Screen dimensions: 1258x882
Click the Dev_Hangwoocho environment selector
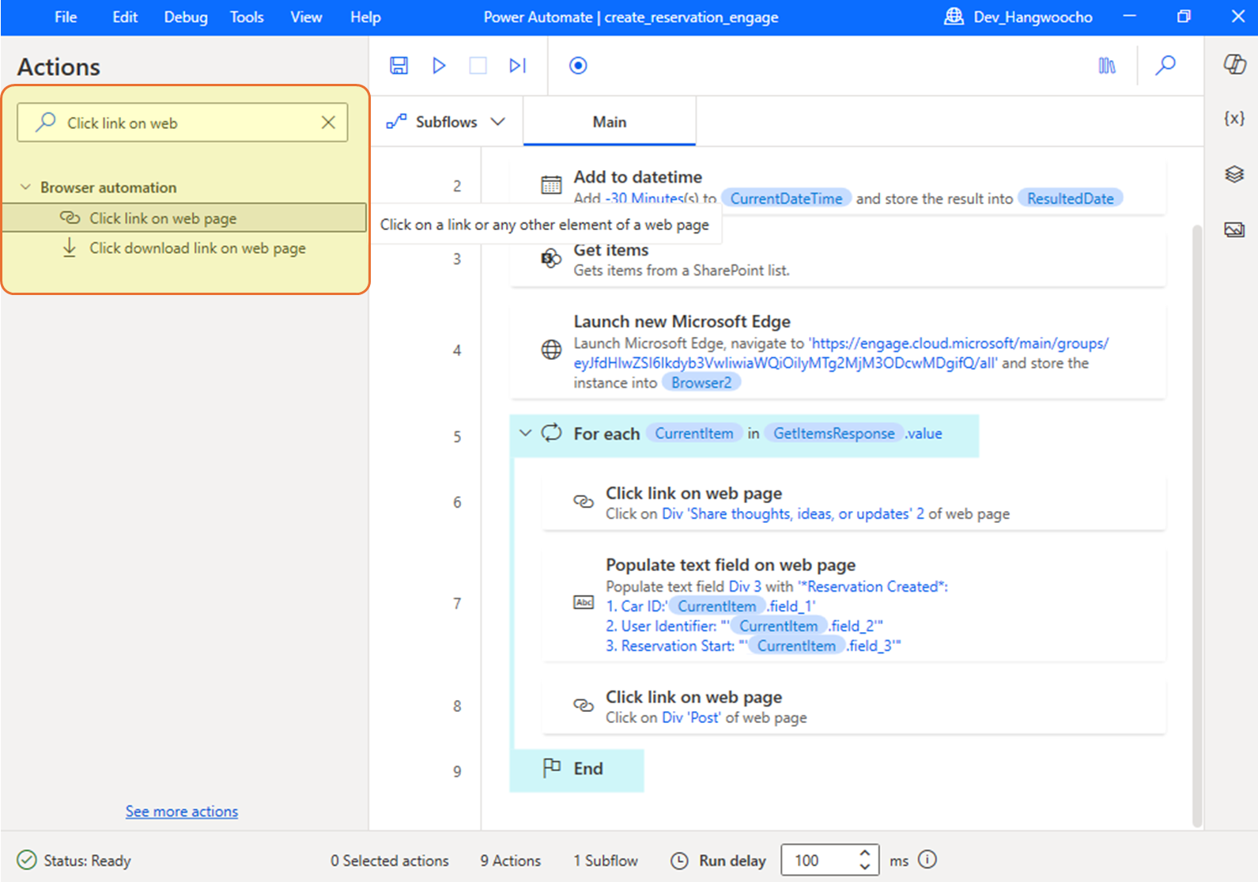(1018, 17)
